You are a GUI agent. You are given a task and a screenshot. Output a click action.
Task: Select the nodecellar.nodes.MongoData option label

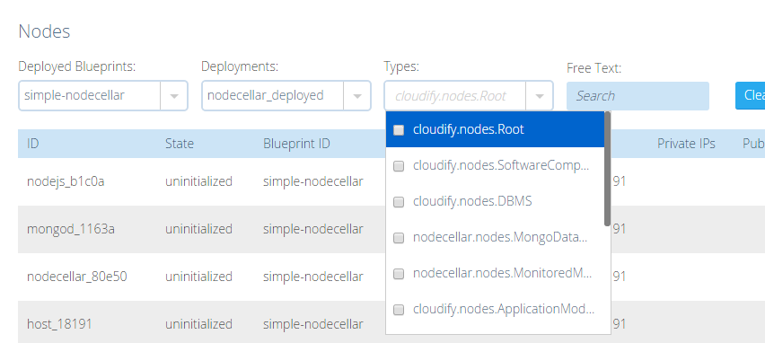(500, 237)
